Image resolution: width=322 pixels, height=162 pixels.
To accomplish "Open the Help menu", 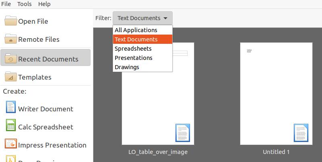I will 44,4.
